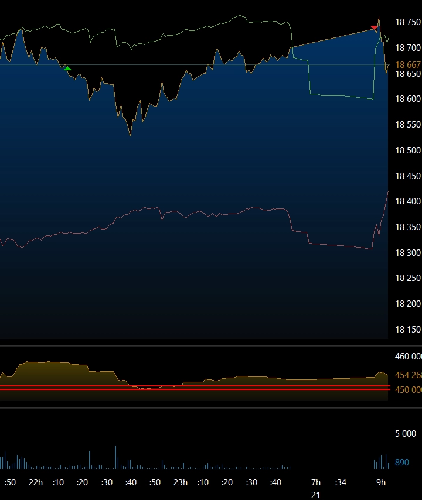
Task: Click the :34 time axis label
Action: 341,482
